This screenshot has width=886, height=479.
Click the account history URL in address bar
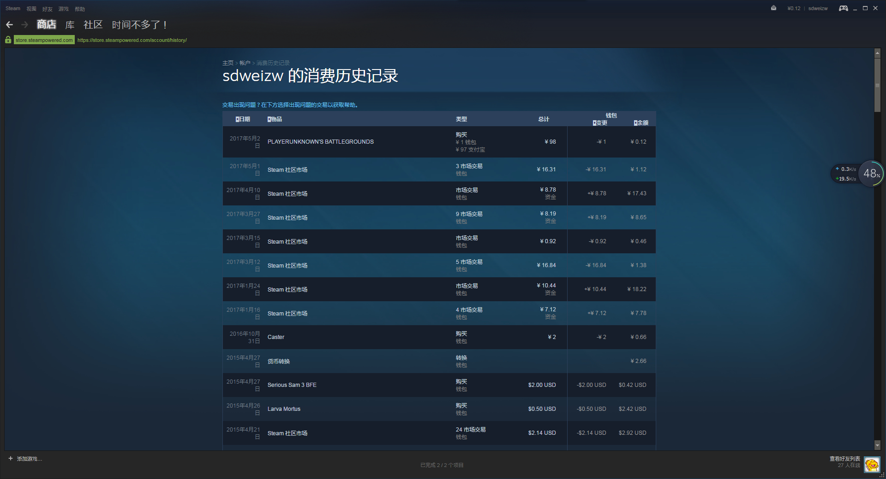132,40
